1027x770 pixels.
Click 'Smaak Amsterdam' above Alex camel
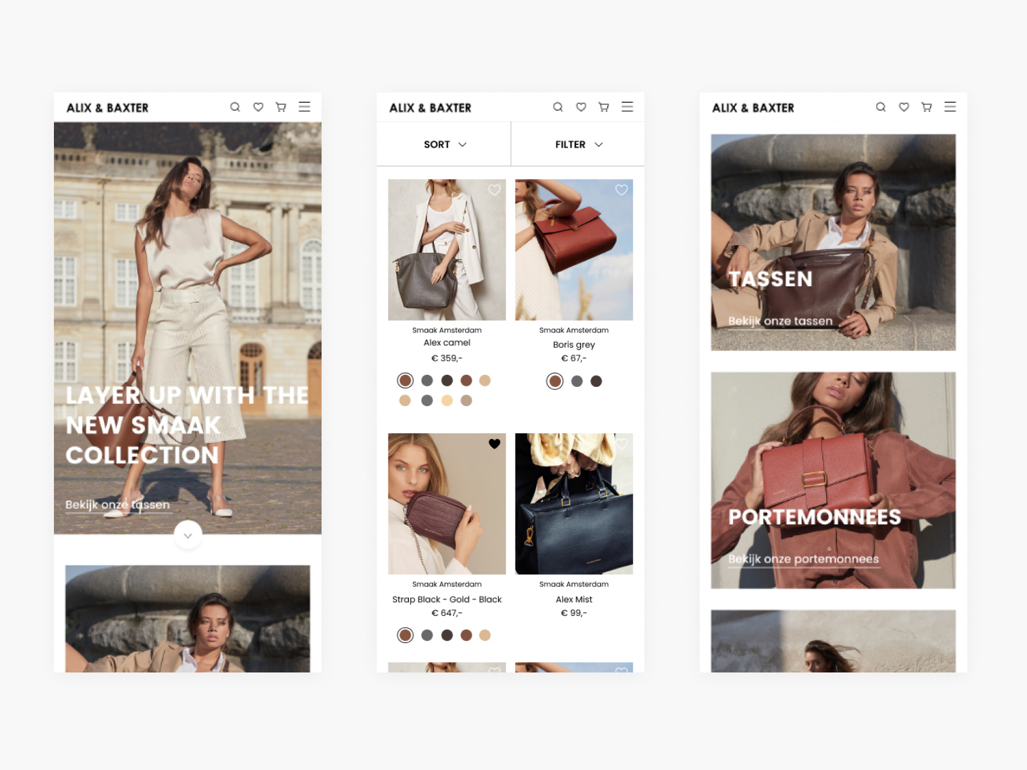(x=447, y=330)
